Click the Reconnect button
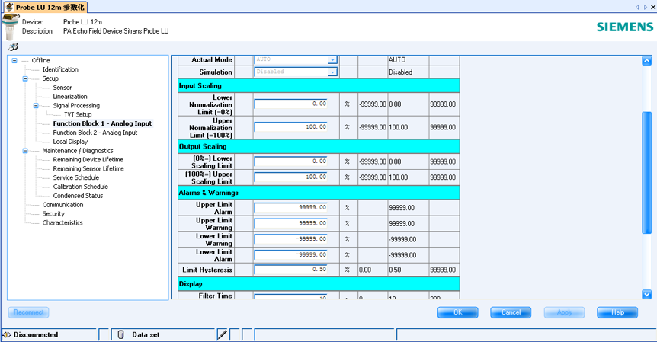657x342 pixels. coord(28,312)
